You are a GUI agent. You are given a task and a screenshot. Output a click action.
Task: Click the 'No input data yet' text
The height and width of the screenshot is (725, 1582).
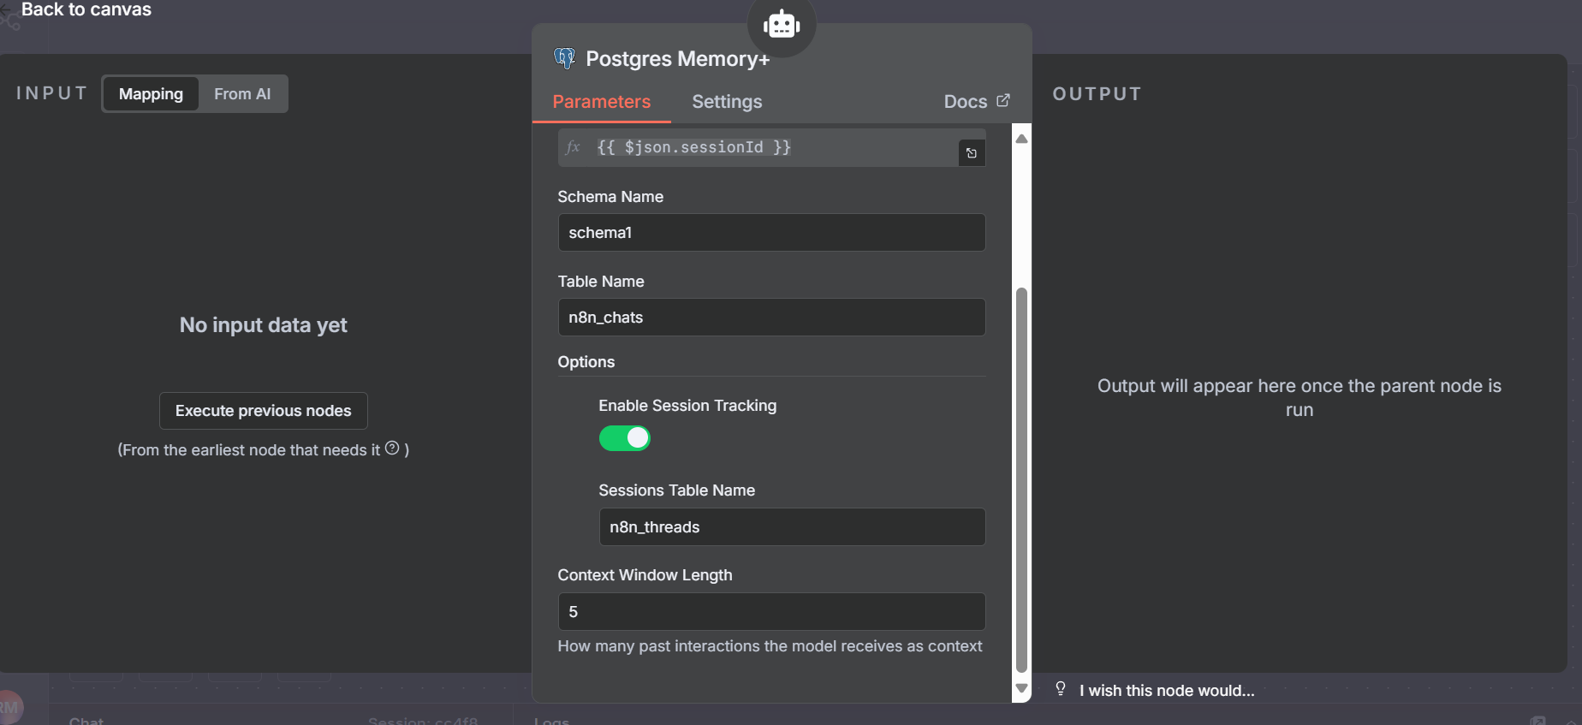[x=264, y=325]
